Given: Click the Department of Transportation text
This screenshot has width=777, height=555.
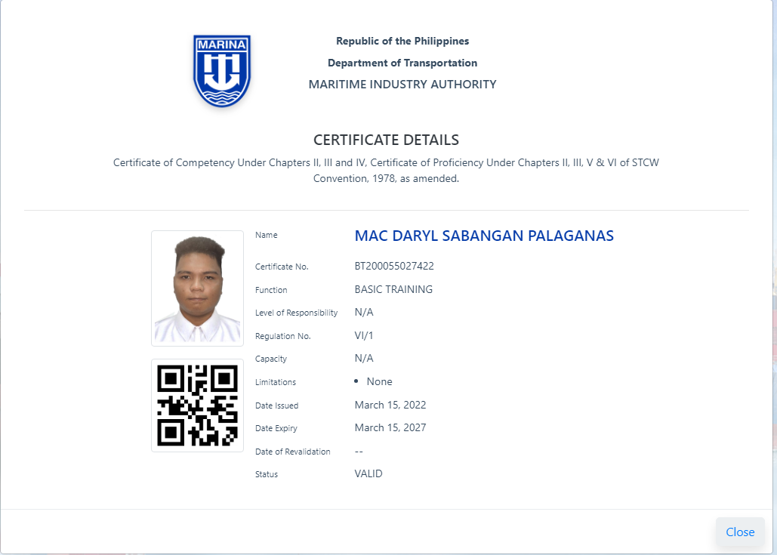Looking at the screenshot, I should (402, 63).
